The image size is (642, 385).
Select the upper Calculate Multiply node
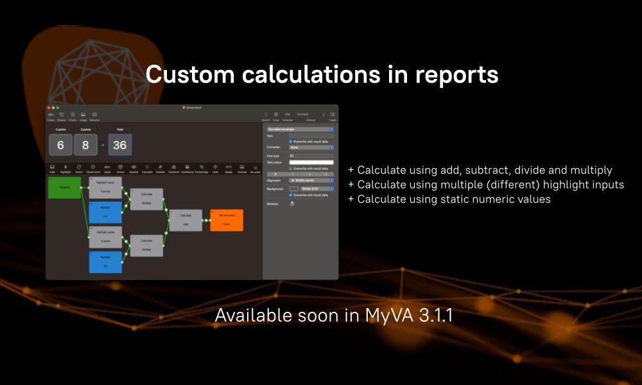146,199
